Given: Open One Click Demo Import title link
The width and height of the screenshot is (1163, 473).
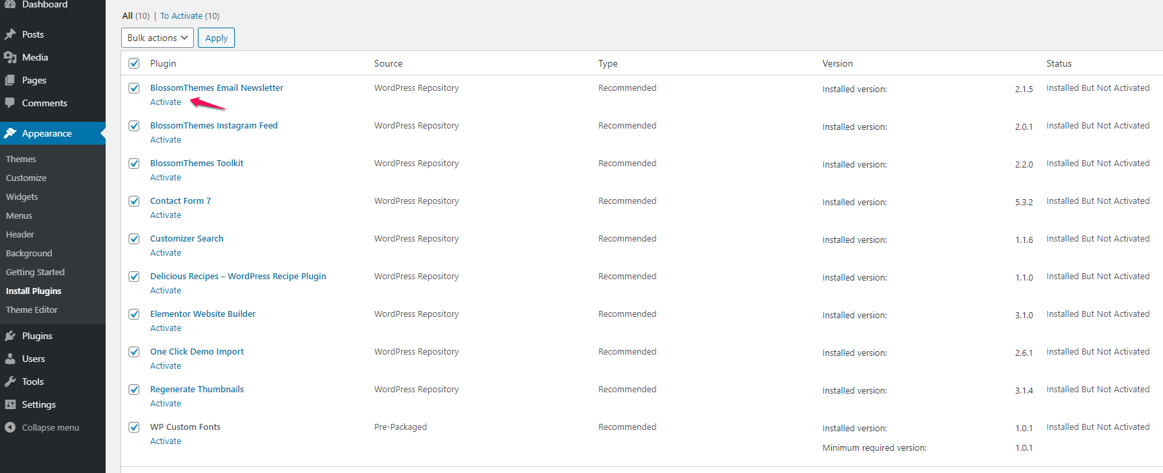Looking at the screenshot, I should click(x=197, y=352).
